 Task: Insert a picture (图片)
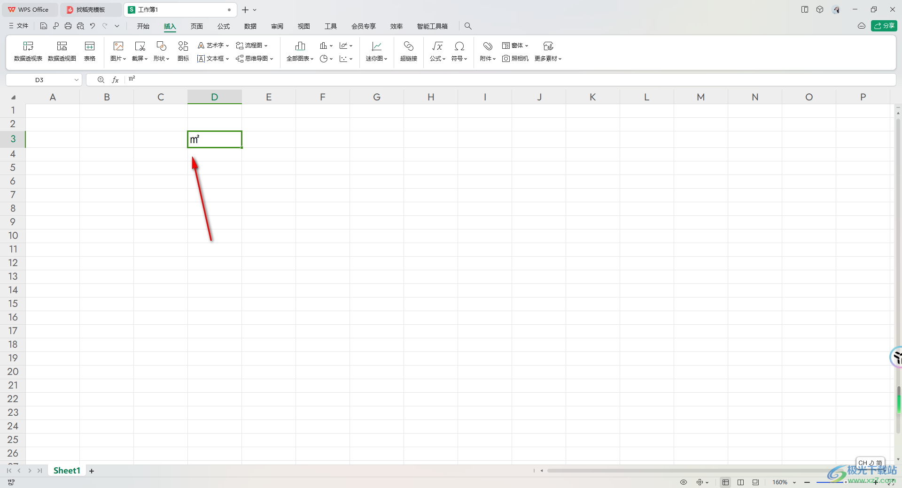click(118, 51)
